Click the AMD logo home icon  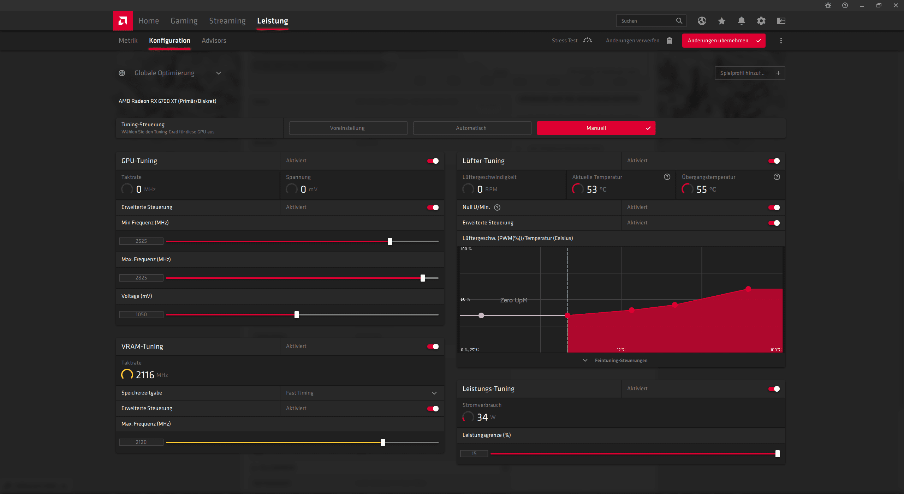123,21
